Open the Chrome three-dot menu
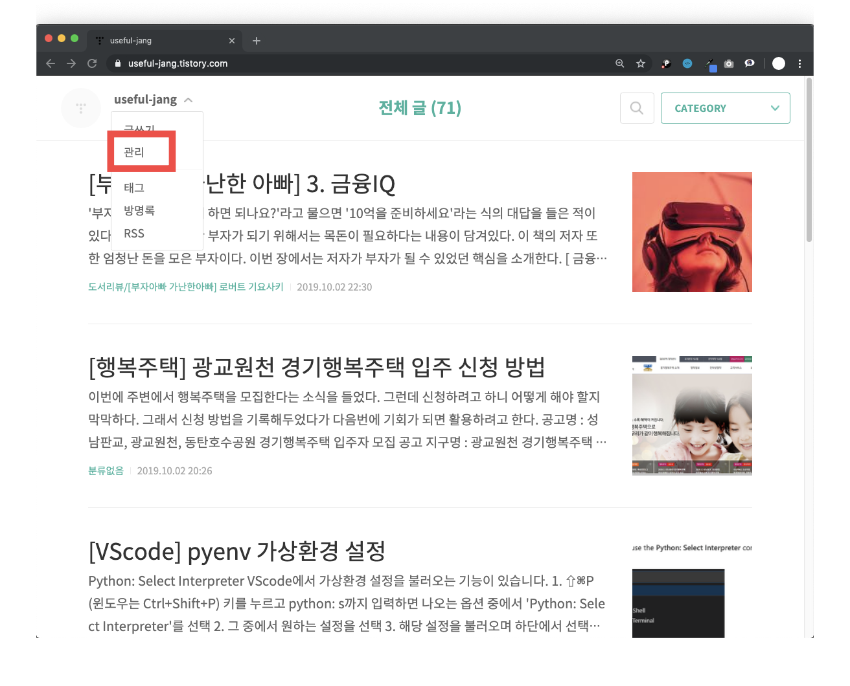This screenshot has width=850, height=686. [x=800, y=63]
